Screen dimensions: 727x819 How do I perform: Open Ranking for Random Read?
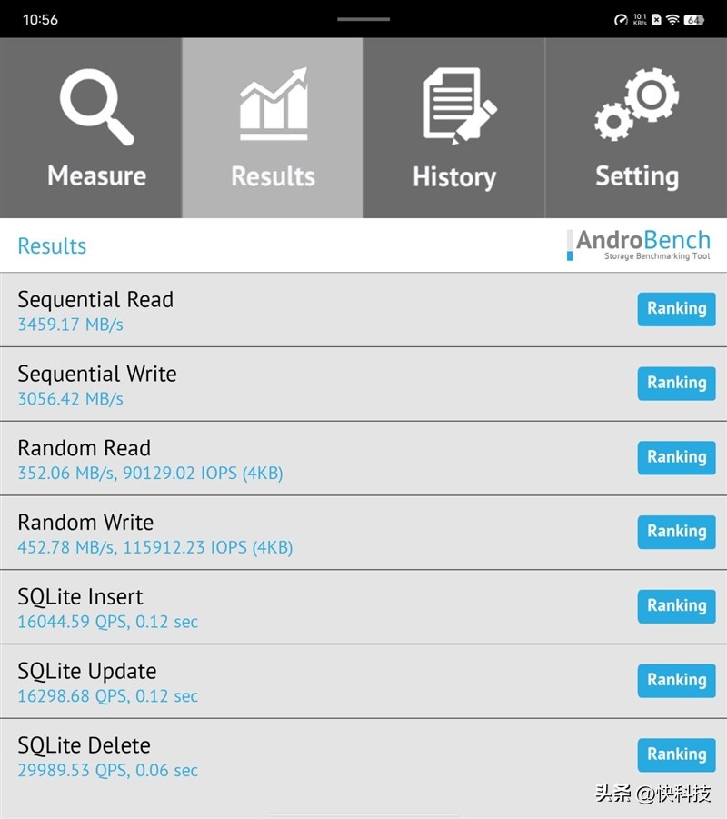(x=676, y=457)
